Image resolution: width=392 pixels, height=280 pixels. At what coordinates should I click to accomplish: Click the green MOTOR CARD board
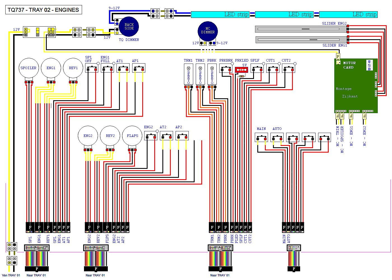coord(356,86)
